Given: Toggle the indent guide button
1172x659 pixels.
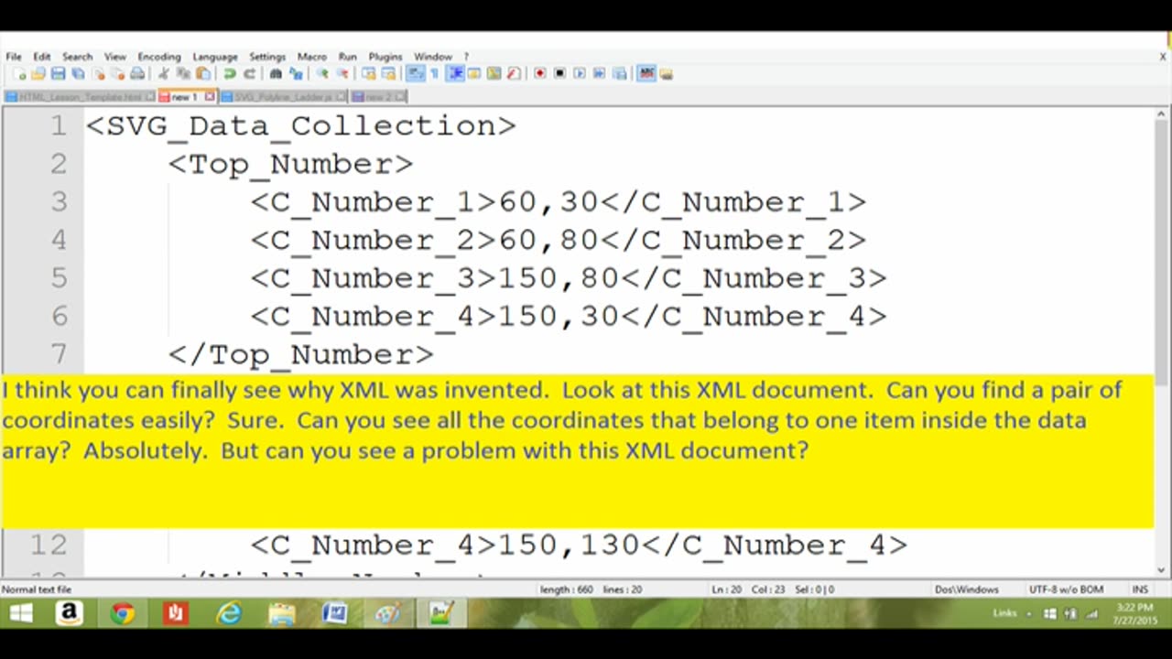Looking at the screenshot, I should coord(455,74).
